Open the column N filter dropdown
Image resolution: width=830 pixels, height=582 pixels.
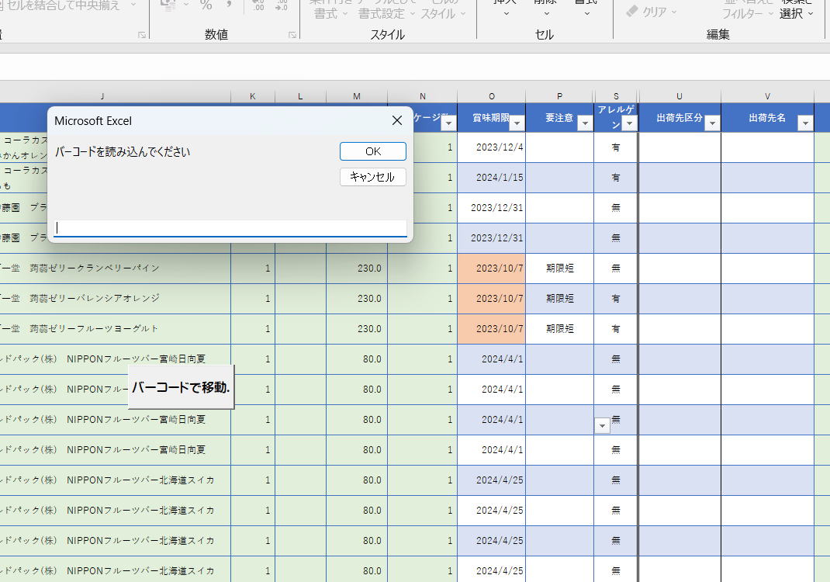pyautogui.click(x=449, y=123)
